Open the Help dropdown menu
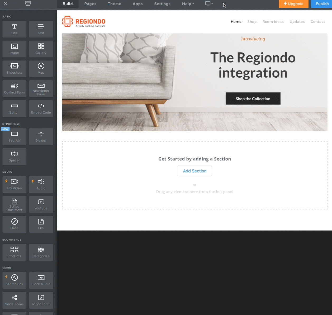 pos(188,4)
